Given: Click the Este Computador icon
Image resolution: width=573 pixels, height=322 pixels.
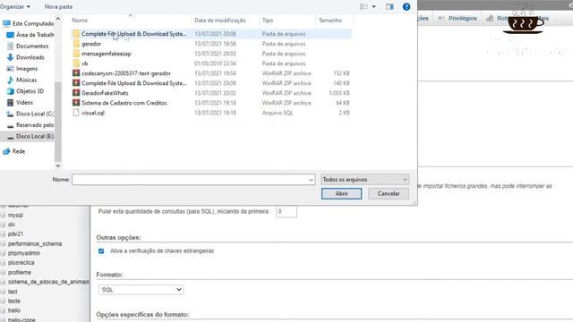Looking at the screenshot, I should (6, 23).
